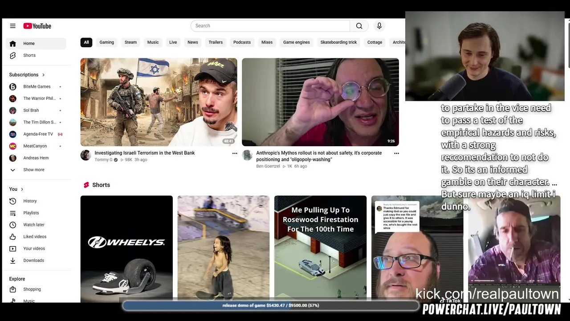Screen dimensions: 570x321
Task: Expand the Subscriptions section chevron
Action: (x=43, y=75)
